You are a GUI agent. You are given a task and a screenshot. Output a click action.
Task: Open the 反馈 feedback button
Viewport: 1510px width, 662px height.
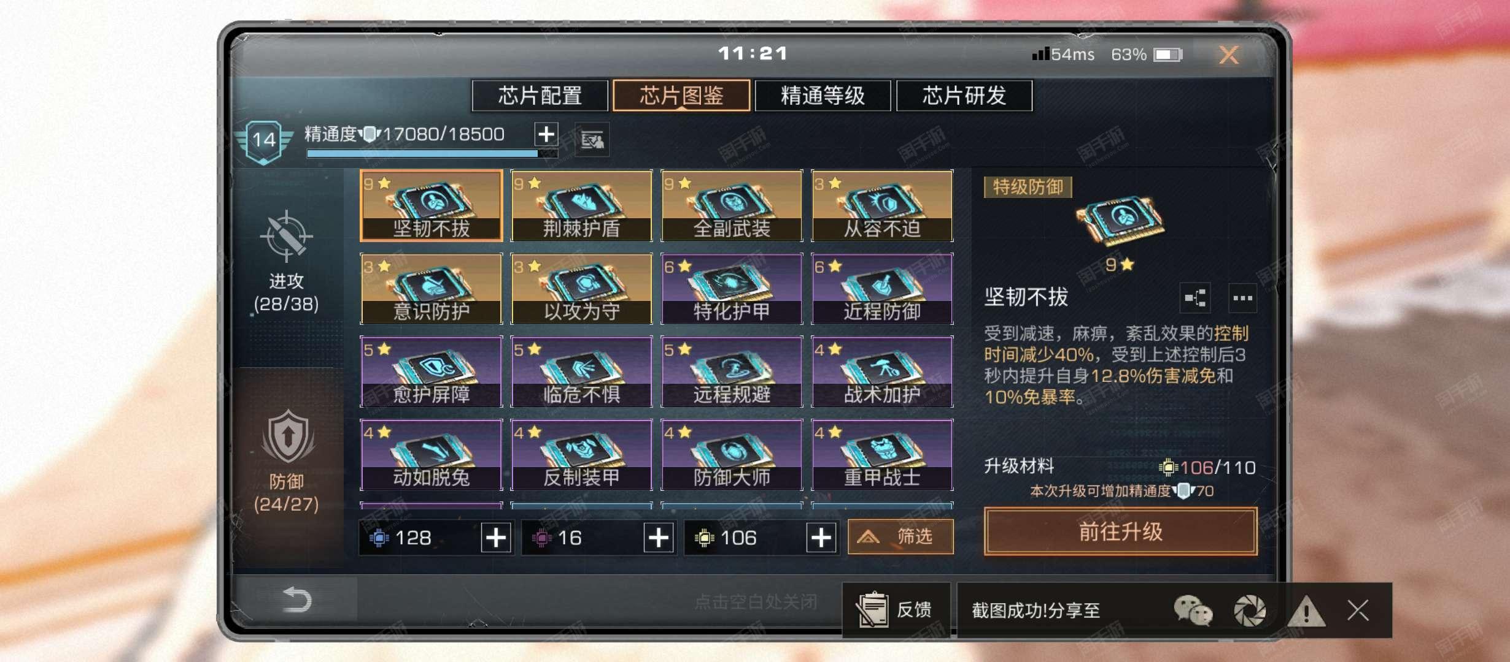click(x=896, y=610)
